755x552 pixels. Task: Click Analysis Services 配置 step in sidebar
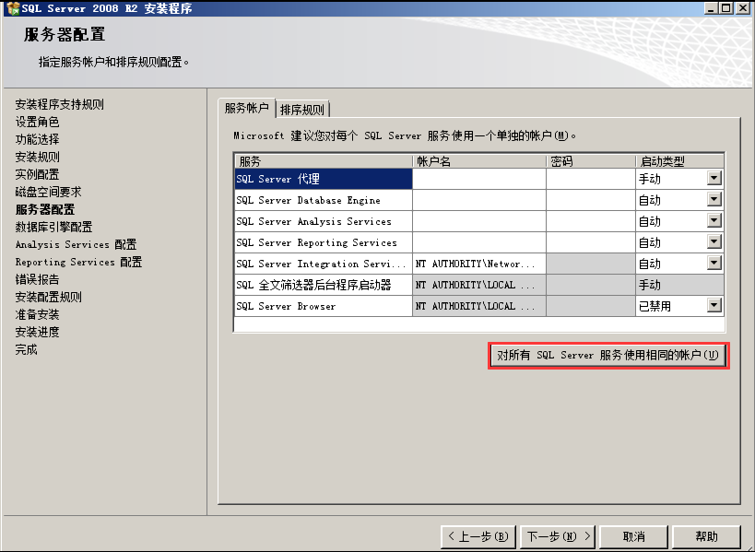[x=76, y=244]
